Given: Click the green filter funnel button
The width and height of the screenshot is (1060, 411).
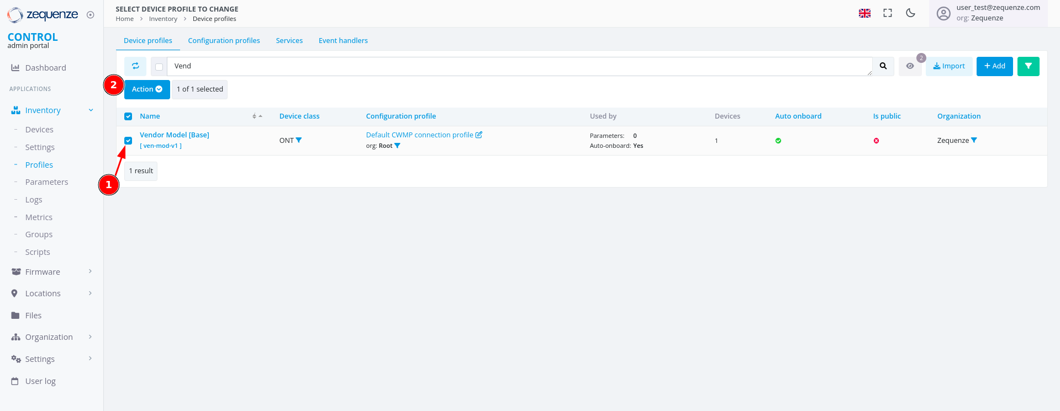Looking at the screenshot, I should coord(1028,66).
